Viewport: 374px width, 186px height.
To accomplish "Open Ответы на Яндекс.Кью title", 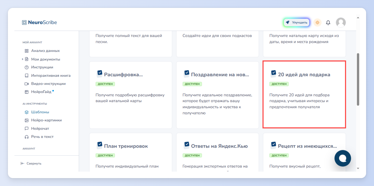I will 219,146.
